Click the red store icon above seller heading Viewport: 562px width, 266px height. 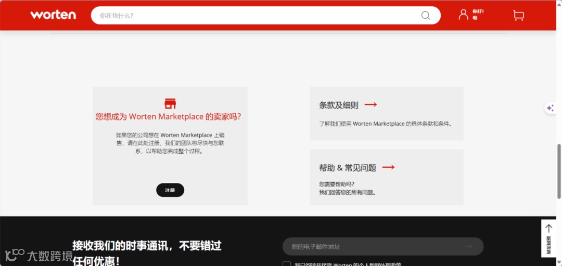[170, 103]
